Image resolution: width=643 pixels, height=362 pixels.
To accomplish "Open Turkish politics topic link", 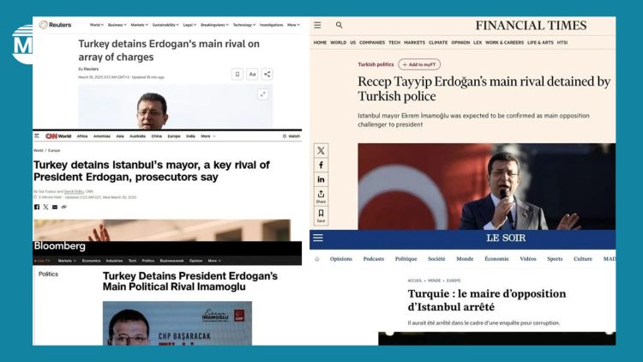I will pos(376,64).
